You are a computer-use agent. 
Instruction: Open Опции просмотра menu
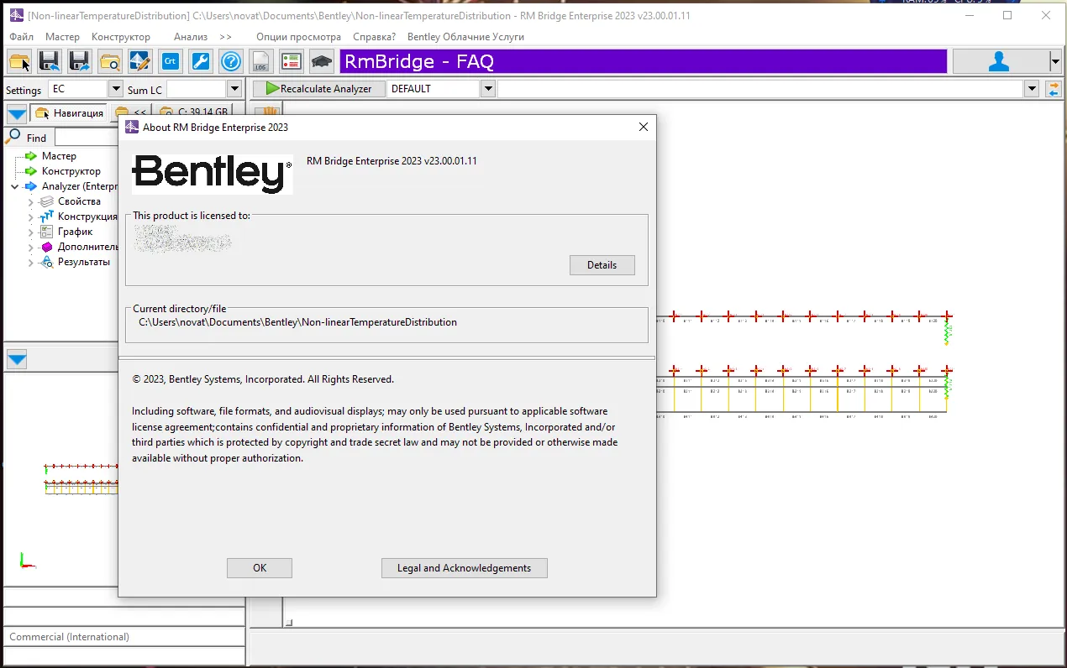tap(298, 37)
